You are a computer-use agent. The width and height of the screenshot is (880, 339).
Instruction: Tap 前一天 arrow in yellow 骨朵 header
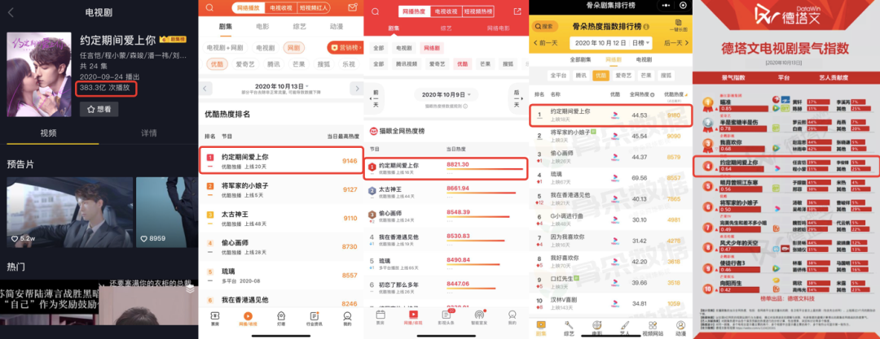tap(546, 42)
